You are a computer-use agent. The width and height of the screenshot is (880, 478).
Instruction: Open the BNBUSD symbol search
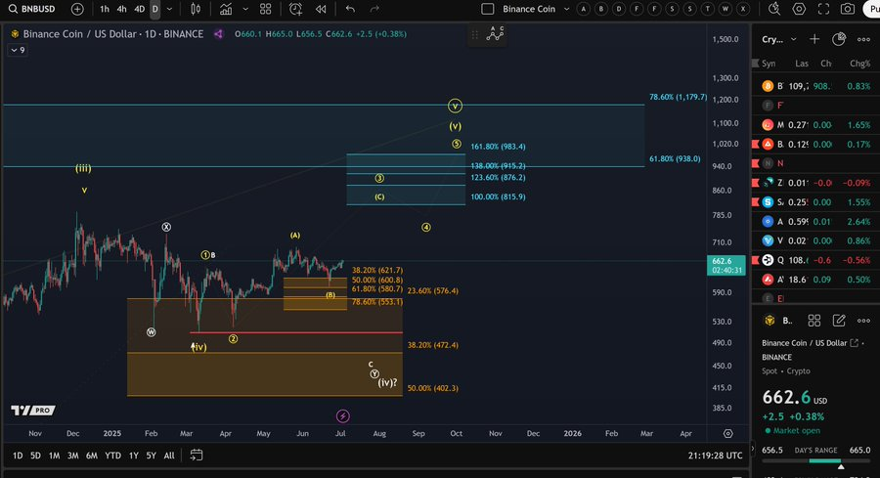31,9
